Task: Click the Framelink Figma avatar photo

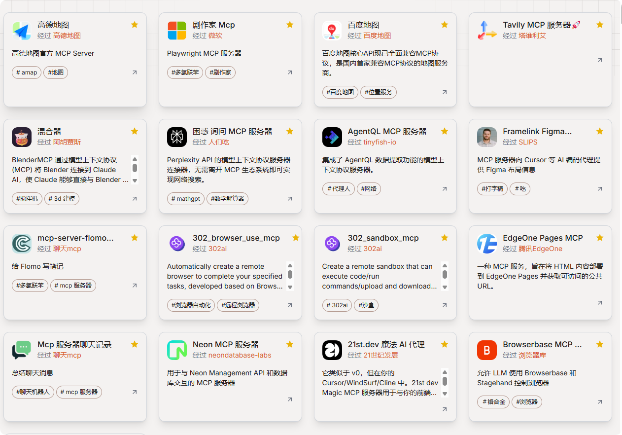Action: pos(487,137)
